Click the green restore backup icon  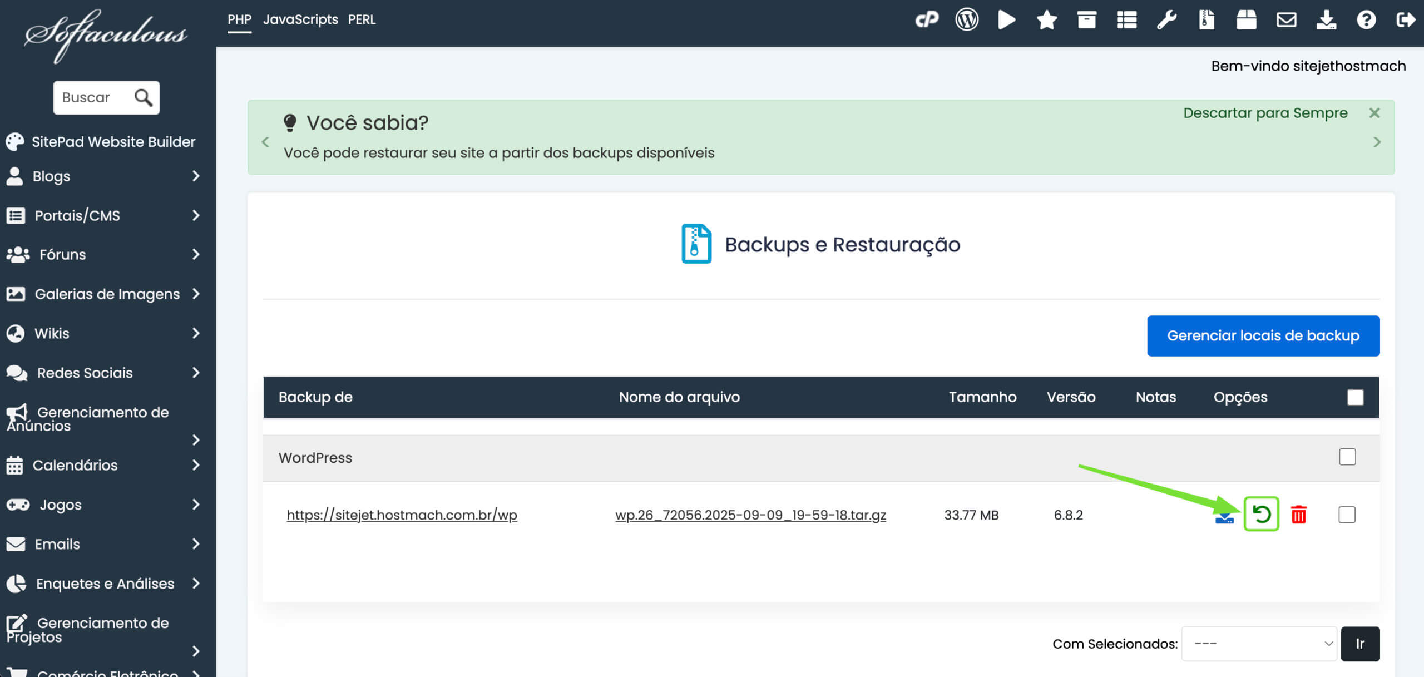point(1262,514)
